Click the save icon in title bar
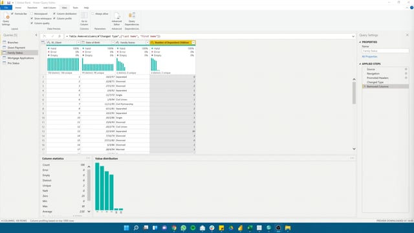The image size is (414, 233). coord(8,3)
